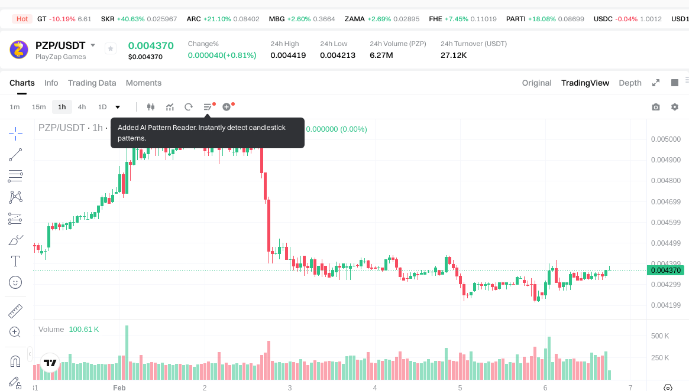
Task: Select the trend line drawing tool
Action: coord(16,155)
